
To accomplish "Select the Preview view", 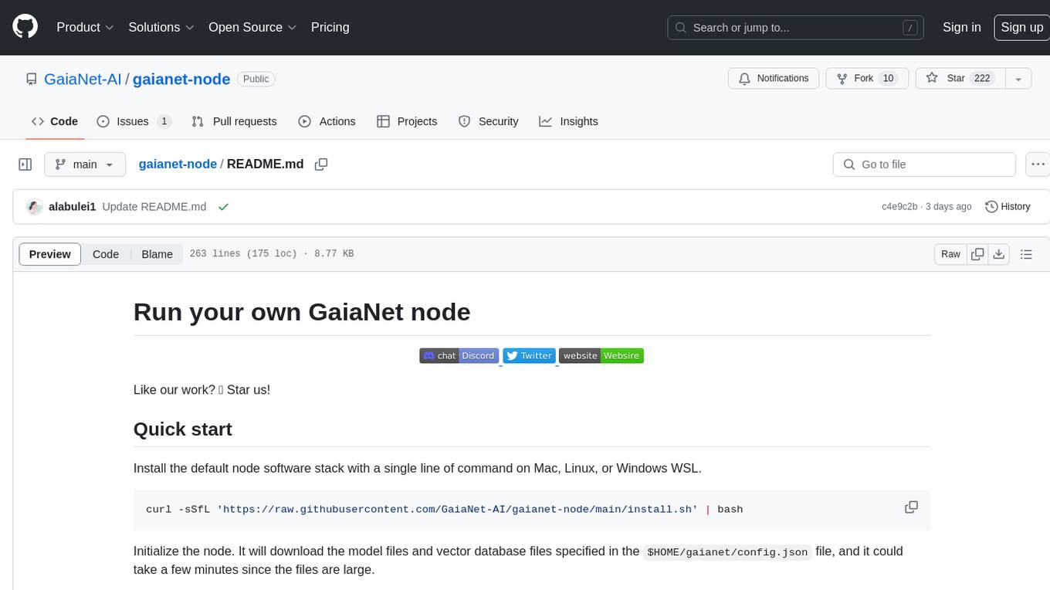I will pos(50,254).
